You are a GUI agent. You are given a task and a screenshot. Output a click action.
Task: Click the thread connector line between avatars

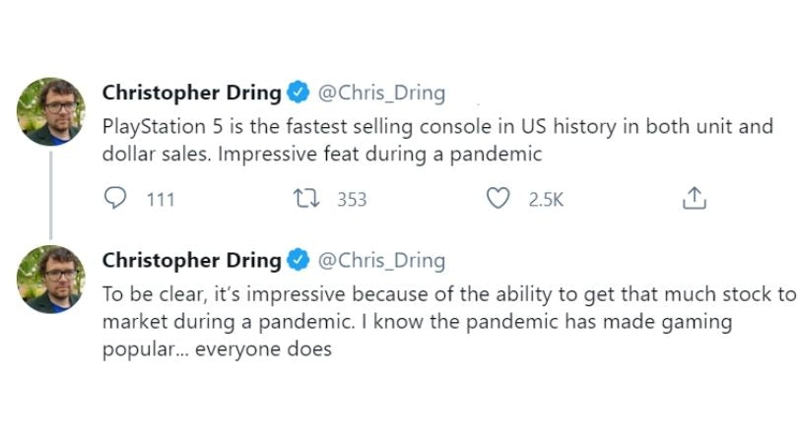50,194
